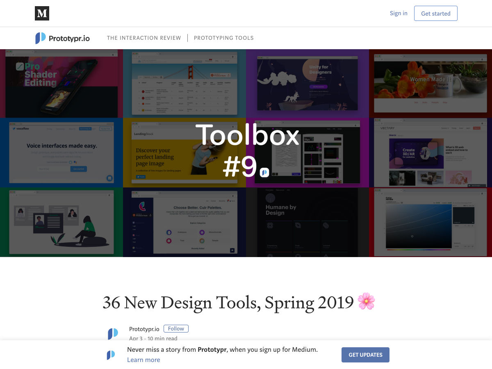
Task: Click article title 36 New Design Tools
Action: 239,302
